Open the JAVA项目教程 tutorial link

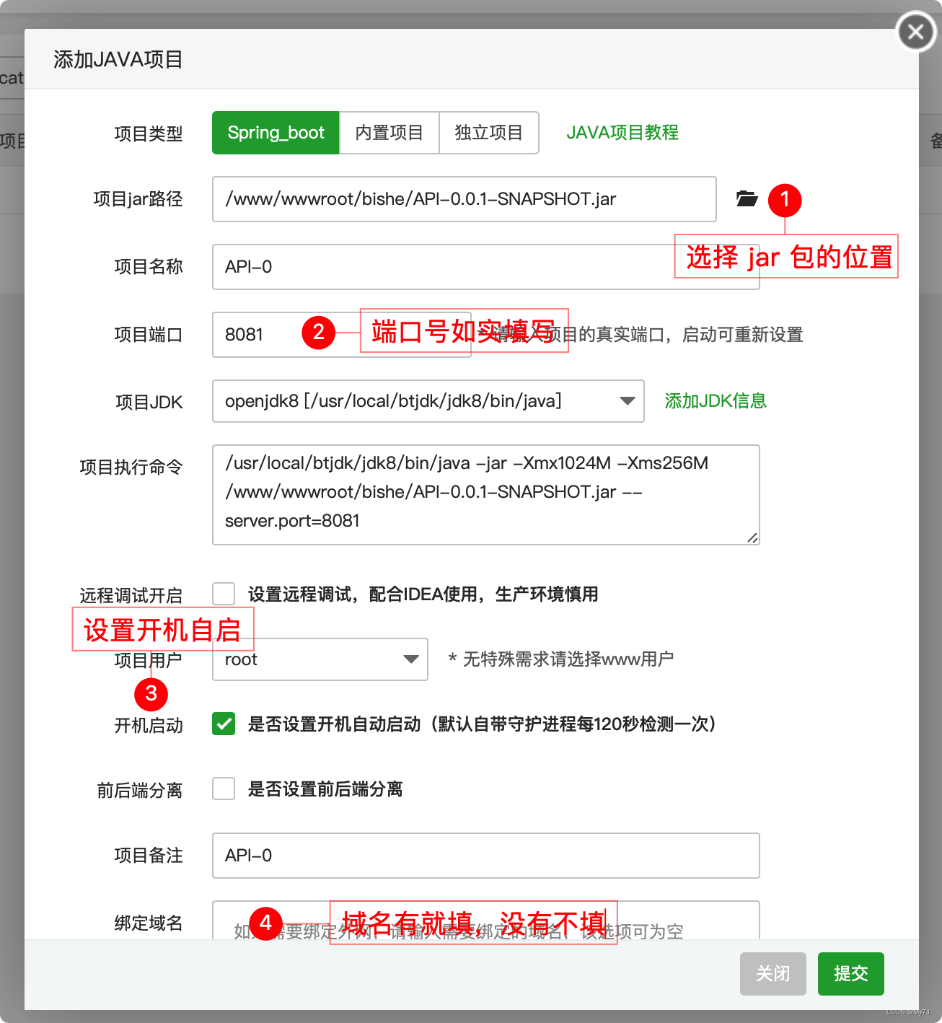pos(622,133)
